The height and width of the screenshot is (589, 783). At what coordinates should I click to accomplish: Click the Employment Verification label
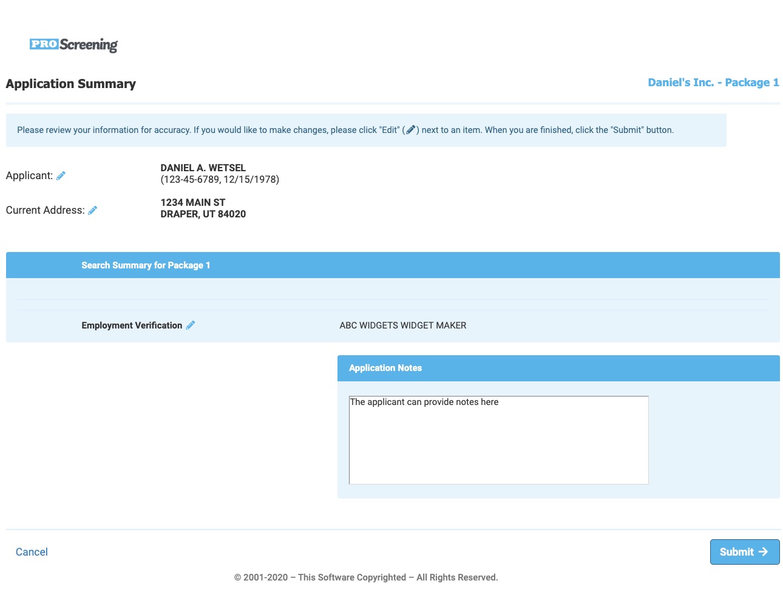pyautogui.click(x=132, y=325)
